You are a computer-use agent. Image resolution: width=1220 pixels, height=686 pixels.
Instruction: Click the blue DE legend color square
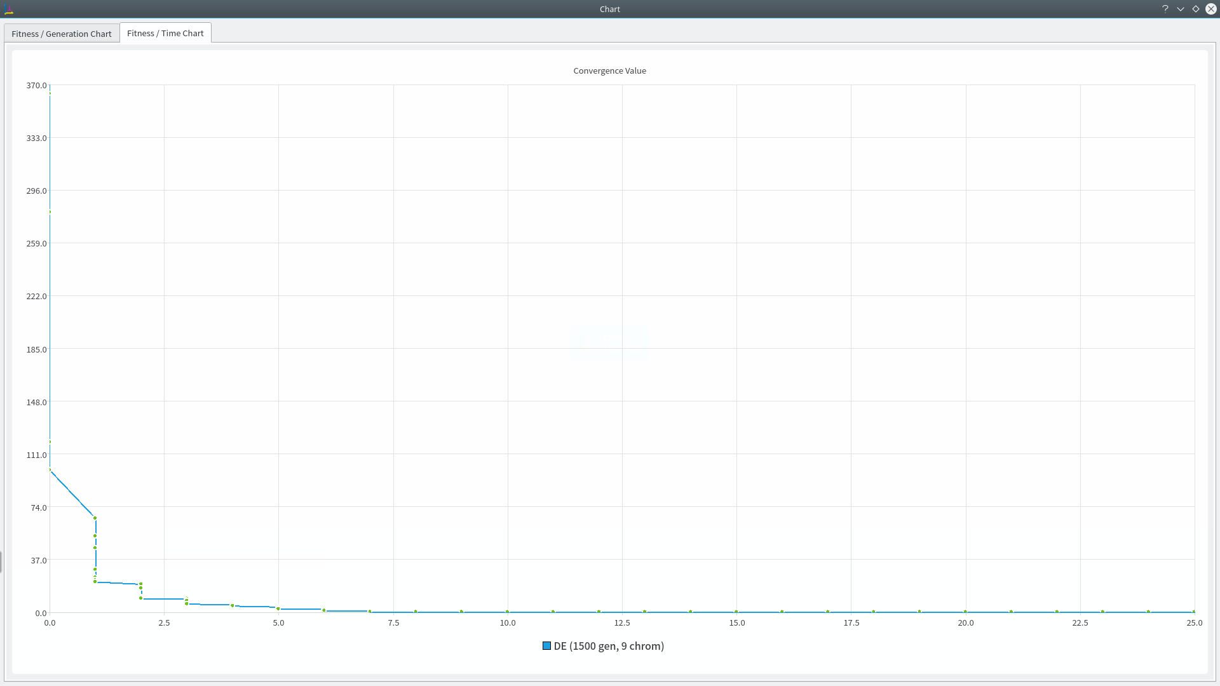546,646
